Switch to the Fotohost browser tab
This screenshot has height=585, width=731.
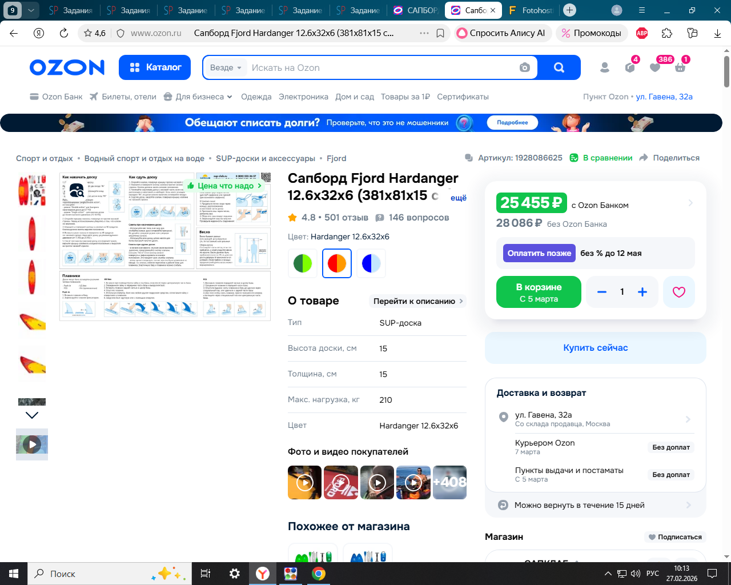[531, 10]
